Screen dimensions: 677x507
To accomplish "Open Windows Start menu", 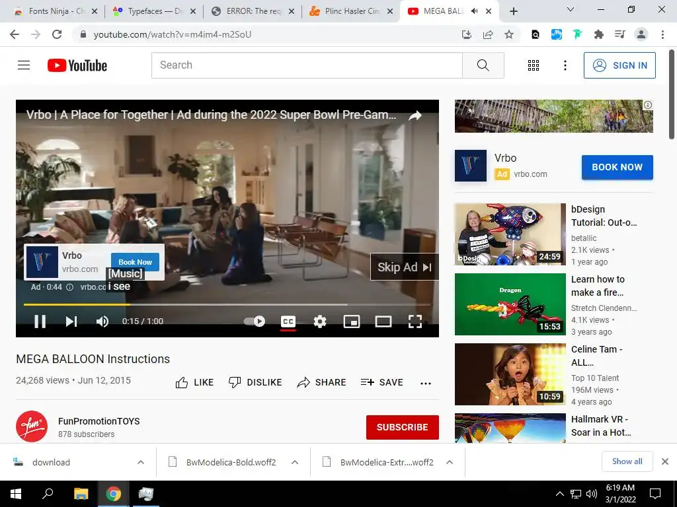I will [x=16, y=494].
